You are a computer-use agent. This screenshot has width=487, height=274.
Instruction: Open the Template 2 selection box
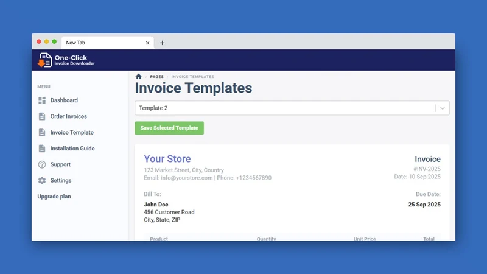click(x=292, y=108)
